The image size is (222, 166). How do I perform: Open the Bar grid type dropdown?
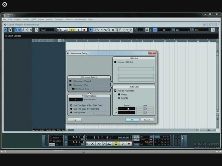coord(182,30)
